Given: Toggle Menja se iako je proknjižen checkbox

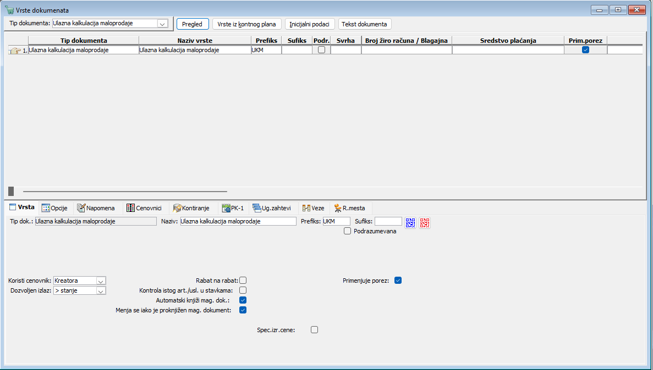Looking at the screenshot, I should [243, 310].
